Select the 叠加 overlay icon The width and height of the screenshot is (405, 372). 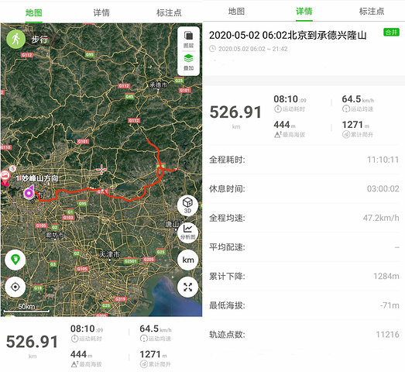(188, 62)
